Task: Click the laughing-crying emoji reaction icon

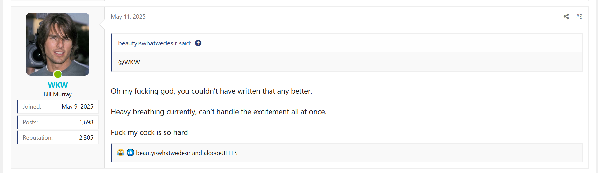Action: click(121, 152)
